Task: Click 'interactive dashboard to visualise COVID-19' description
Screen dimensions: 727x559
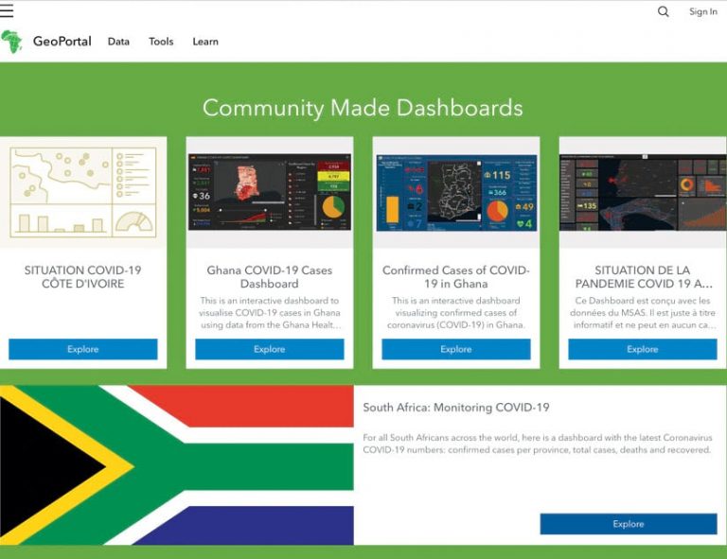Action: pos(270,313)
